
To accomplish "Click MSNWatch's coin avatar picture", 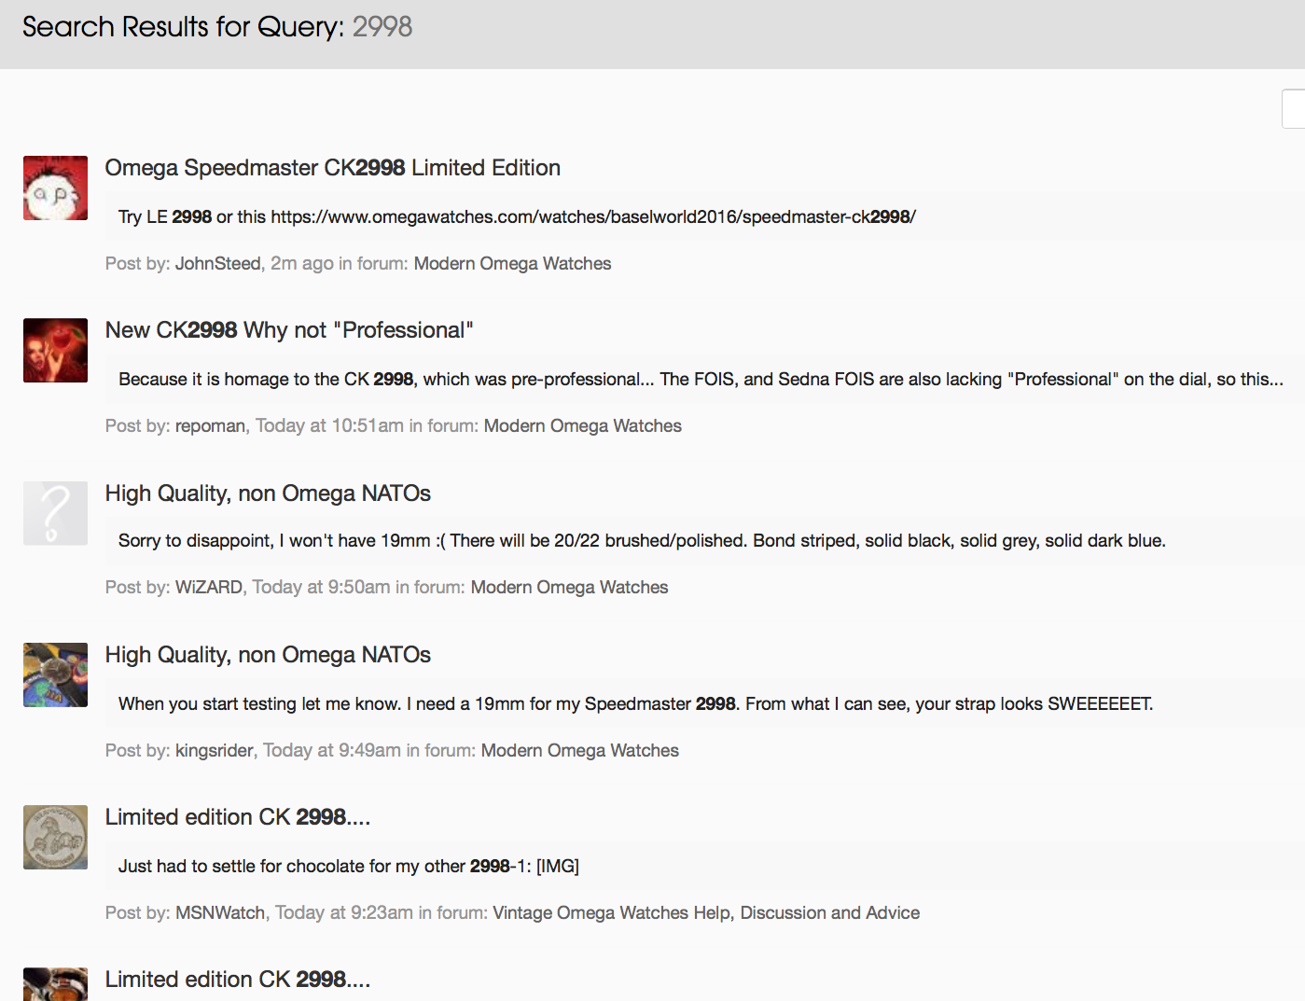I will pyautogui.click(x=55, y=837).
